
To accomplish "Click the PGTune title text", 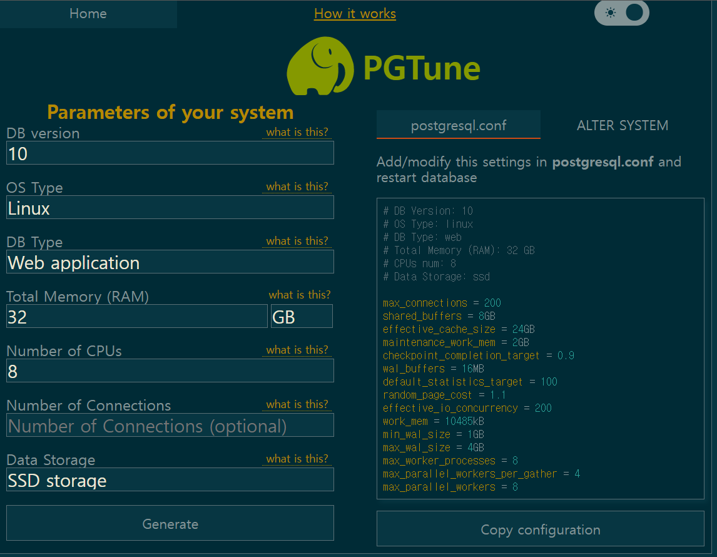I will coord(422,69).
